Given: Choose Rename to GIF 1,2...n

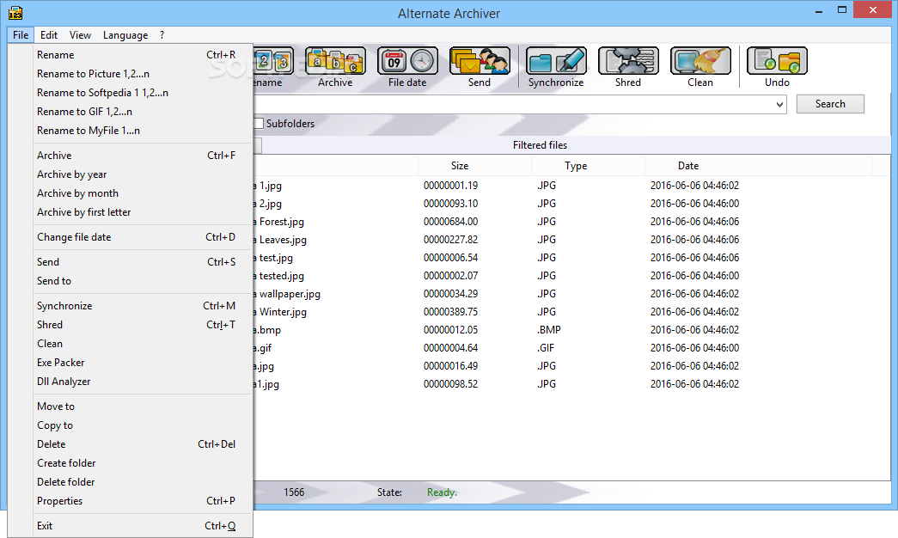Looking at the screenshot, I should point(143,112).
